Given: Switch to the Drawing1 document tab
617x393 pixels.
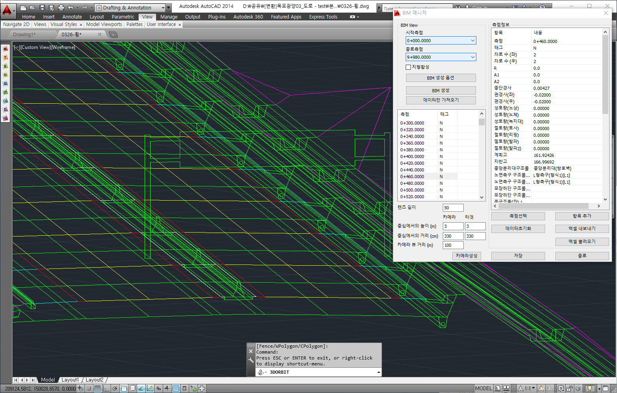Looking at the screenshot, I should (x=24, y=35).
